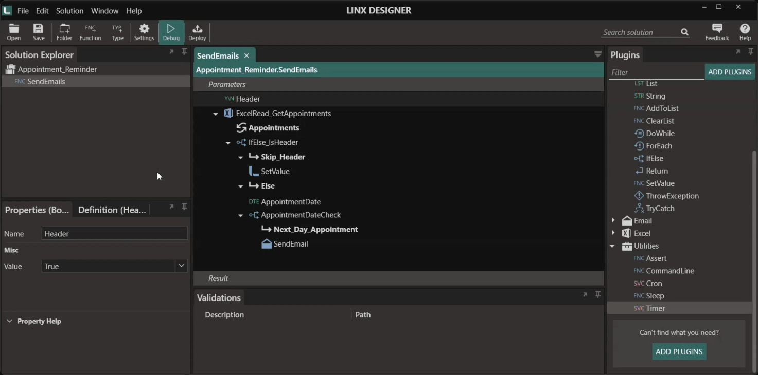Open the Solution menu
The height and width of the screenshot is (375, 758).
point(69,11)
